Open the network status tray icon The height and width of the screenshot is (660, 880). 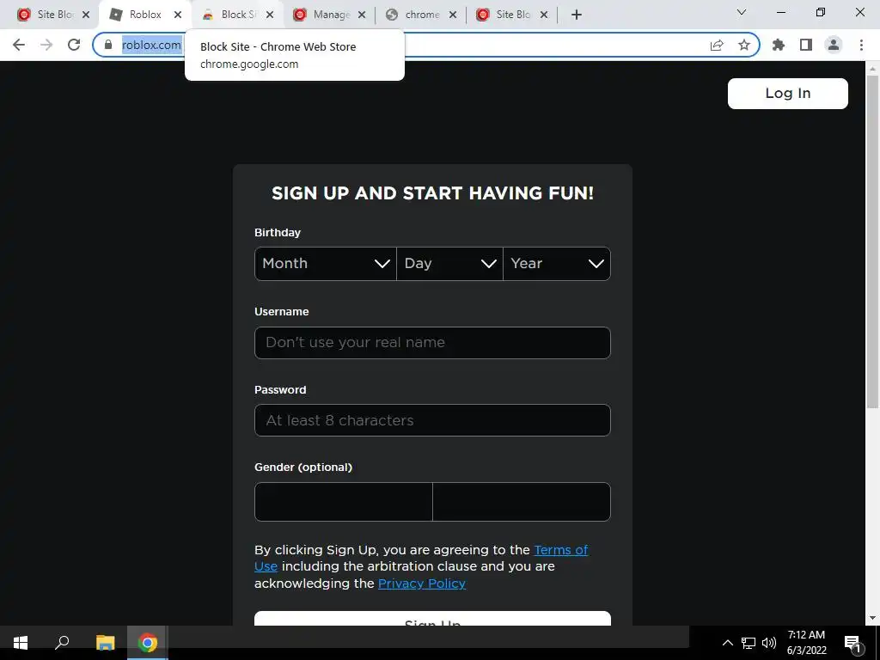tap(749, 643)
